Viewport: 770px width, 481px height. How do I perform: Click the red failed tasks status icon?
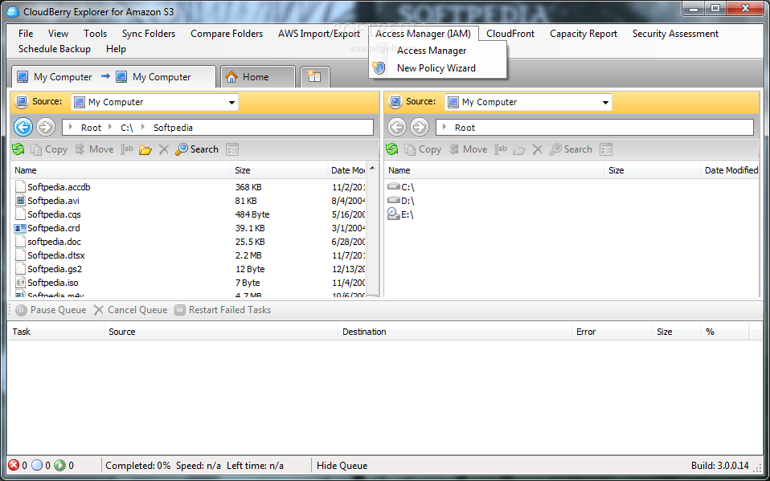[14, 465]
